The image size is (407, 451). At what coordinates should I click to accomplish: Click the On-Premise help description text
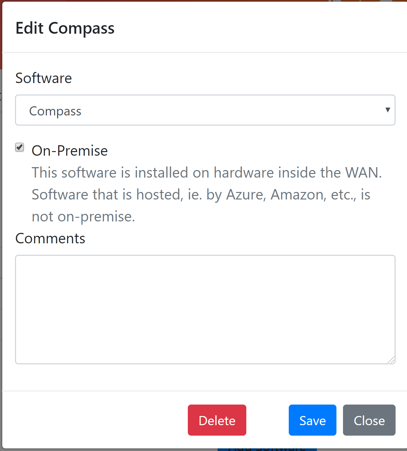point(207,195)
